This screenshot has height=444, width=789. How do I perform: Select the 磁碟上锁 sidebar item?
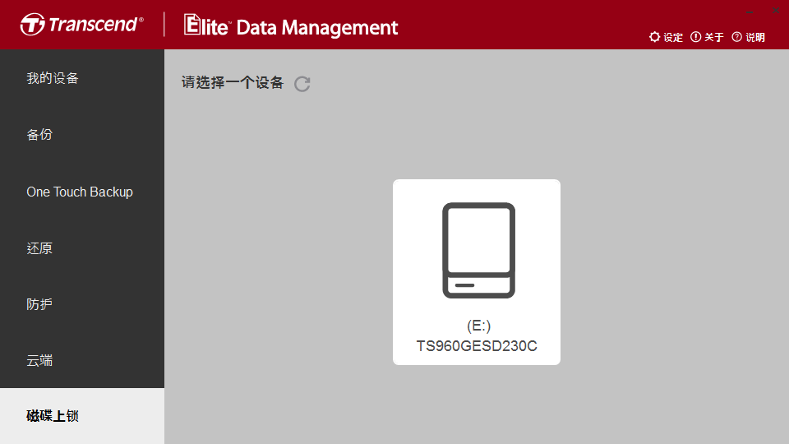point(82,416)
